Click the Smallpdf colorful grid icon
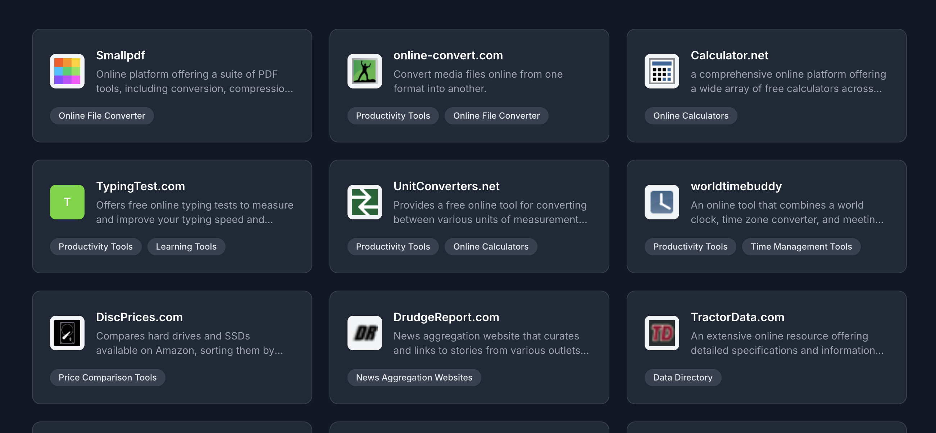Screen dimensions: 936x433 point(67,71)
